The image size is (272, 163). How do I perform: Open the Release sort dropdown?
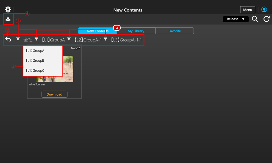(x=235, y=19)
